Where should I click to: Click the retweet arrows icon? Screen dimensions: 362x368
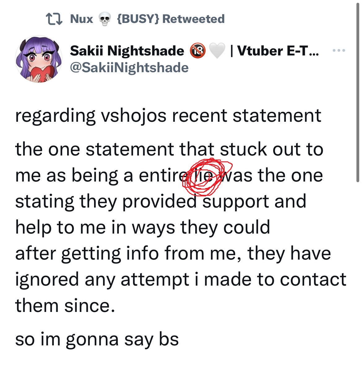pos(54,19)
